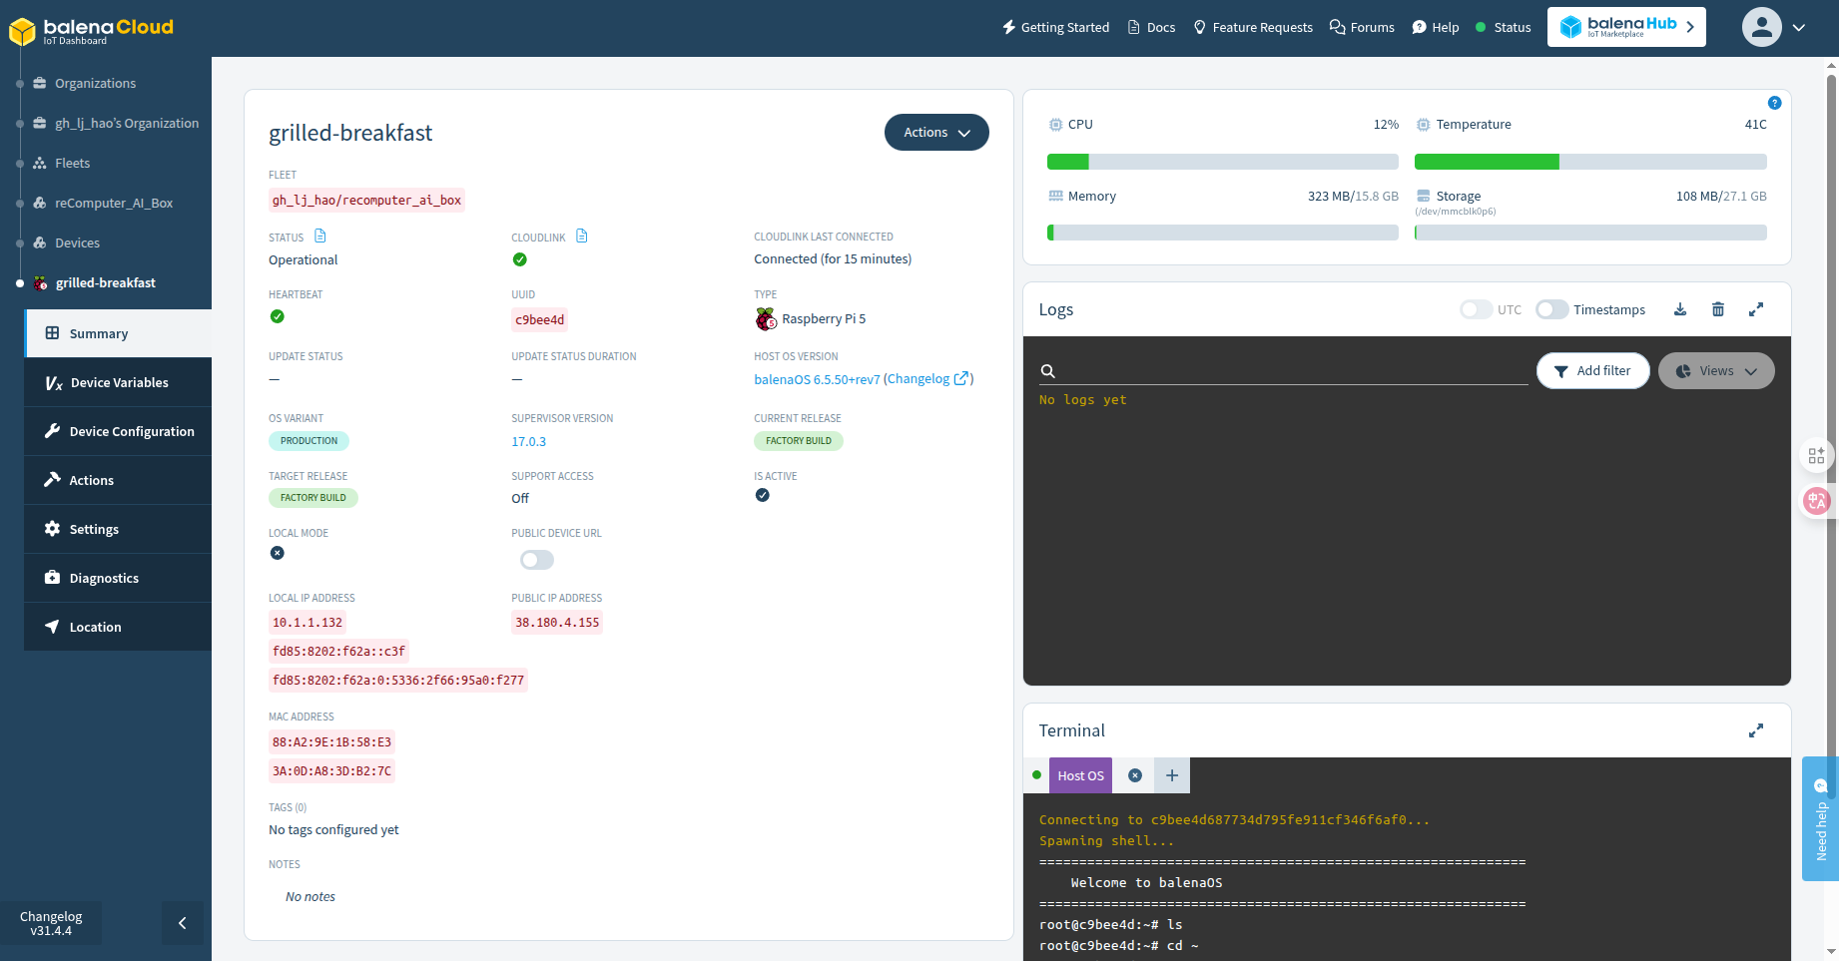Toggle UTC time for logs

1476,309
